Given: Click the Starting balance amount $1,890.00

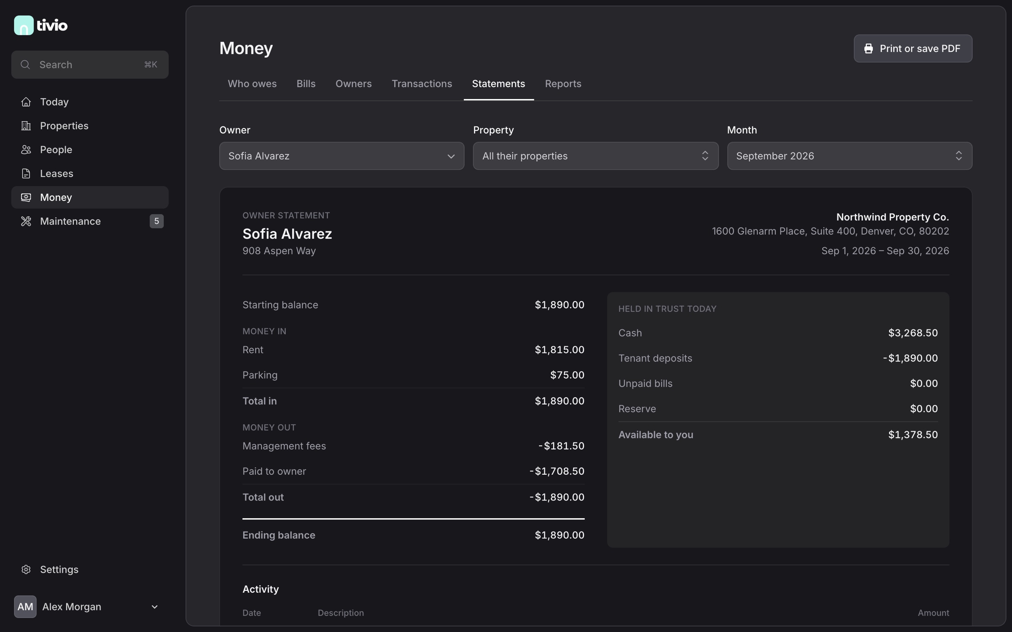Looking at the screenshot, I should (x=559, y=305).
